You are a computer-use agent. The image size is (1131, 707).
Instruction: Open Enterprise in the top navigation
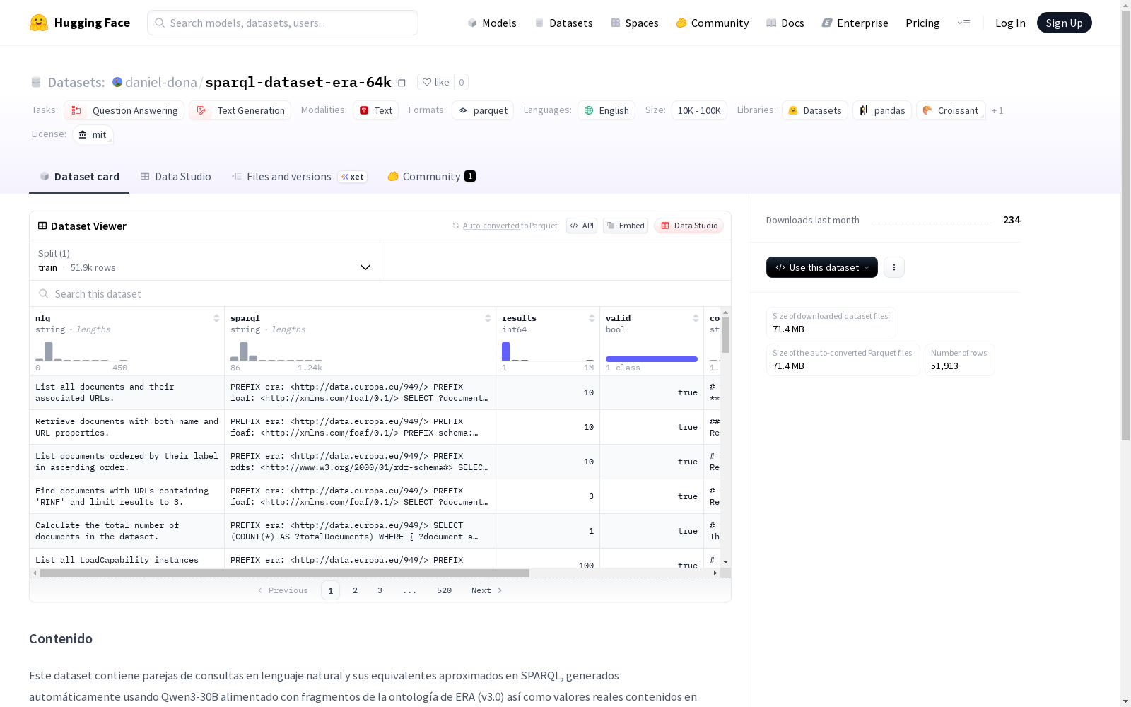coord(855,23)
